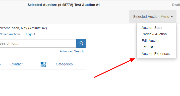Click the Categories grid icon
This screenshot has width=180, height=96.
(x=43, y=65)
